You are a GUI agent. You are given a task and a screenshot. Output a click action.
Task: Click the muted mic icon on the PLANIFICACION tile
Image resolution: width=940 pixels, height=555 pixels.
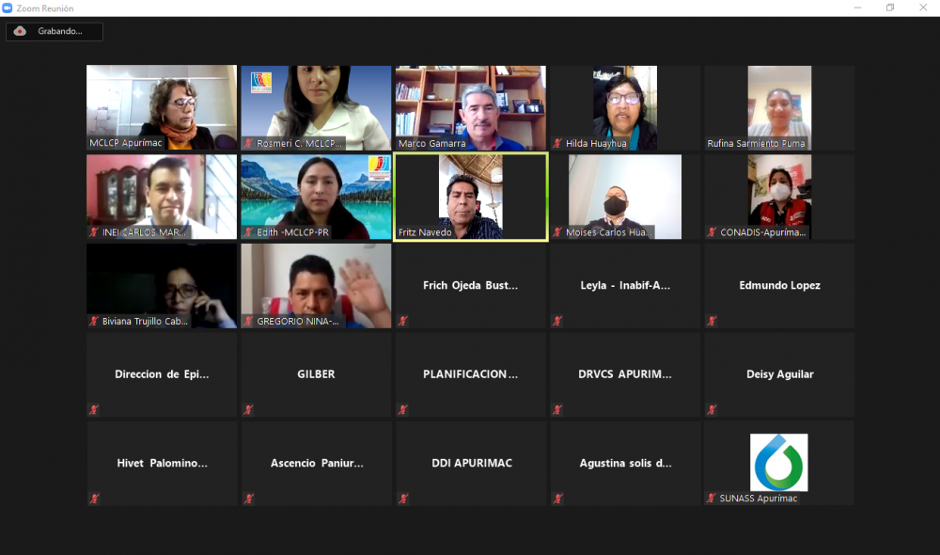403,410
